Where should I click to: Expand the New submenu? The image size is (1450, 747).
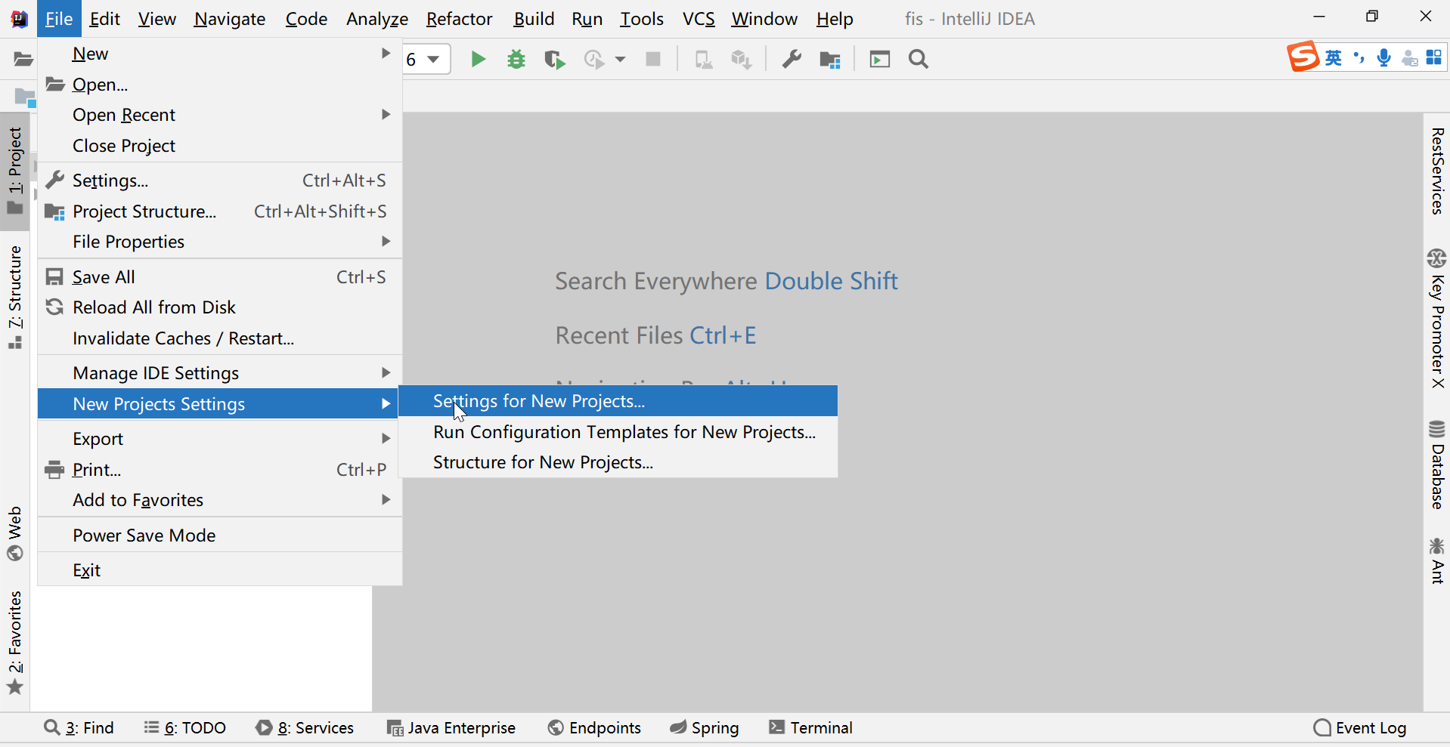click(x=219, y=54)
